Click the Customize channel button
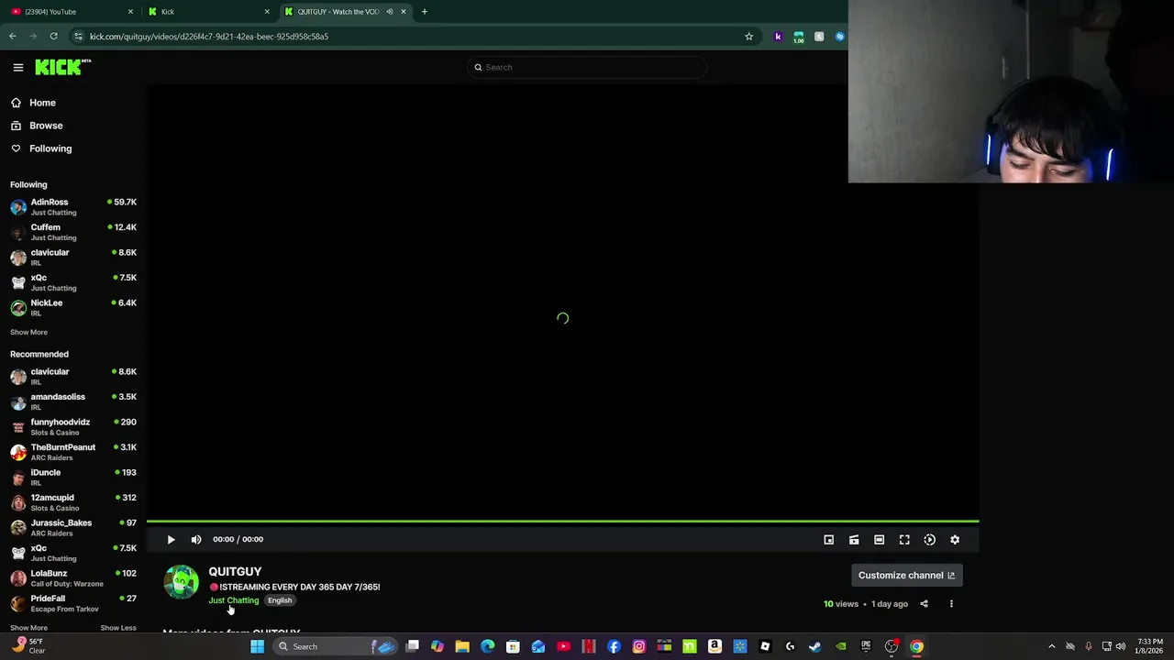 pos(906,576)
